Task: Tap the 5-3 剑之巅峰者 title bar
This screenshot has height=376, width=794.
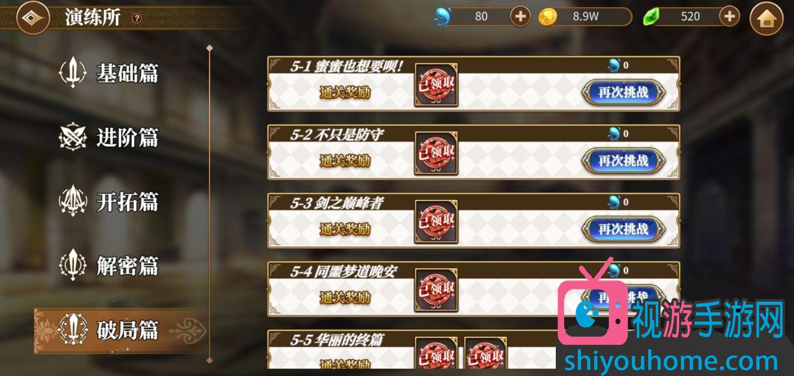Action: (473, 202)
